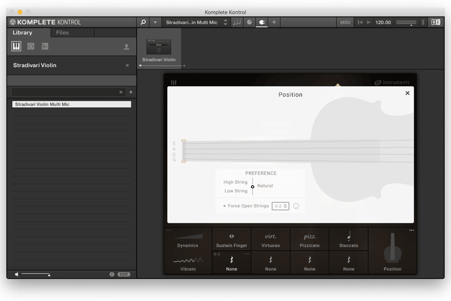451x301 pixels.
Task: Close the Position dialog
Action: (407, 93)
